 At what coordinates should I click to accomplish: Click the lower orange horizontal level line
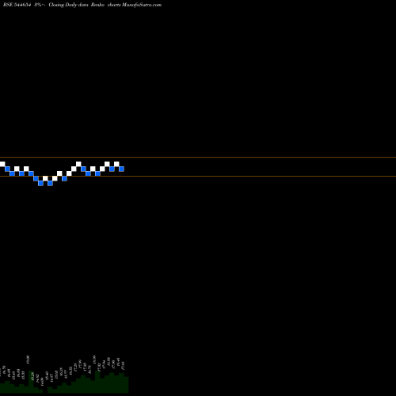click(198, 176)
